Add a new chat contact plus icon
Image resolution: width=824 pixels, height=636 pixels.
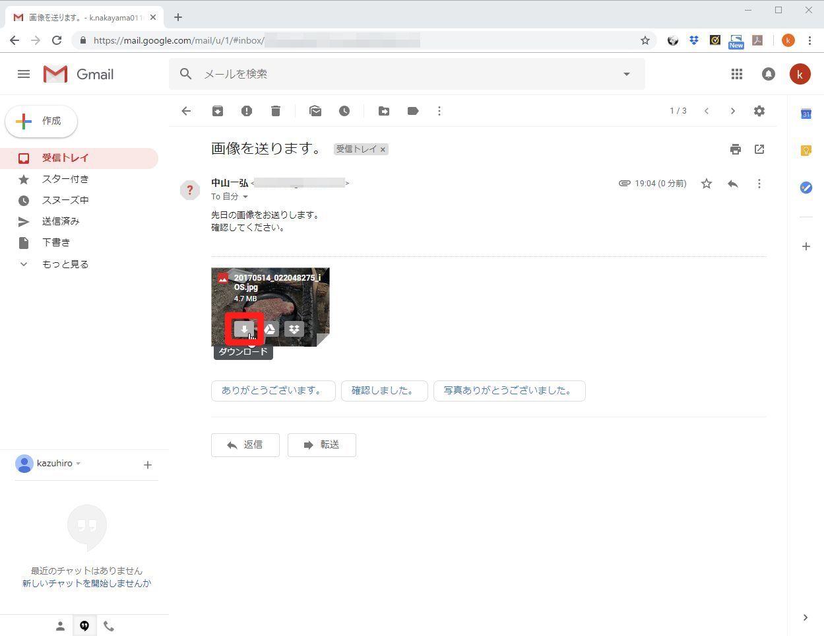pyautogui.click(x=148, y=465)
